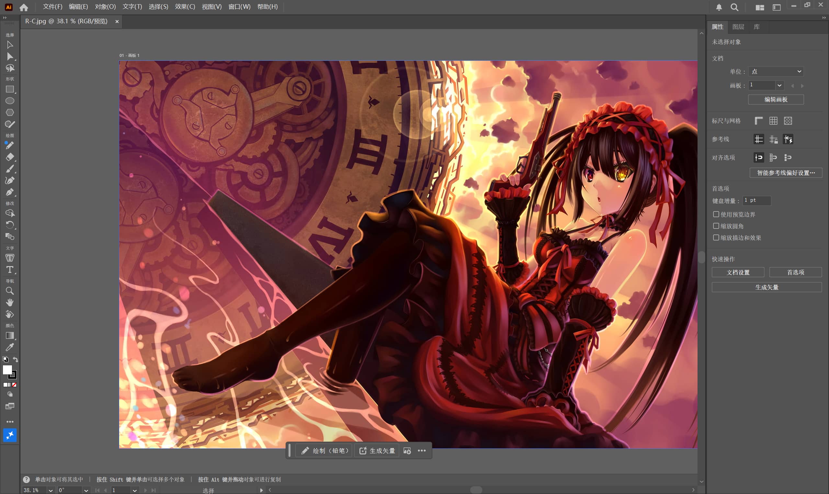Click the Rotate tool
This screenshot has height=494, width=829.
10,225
